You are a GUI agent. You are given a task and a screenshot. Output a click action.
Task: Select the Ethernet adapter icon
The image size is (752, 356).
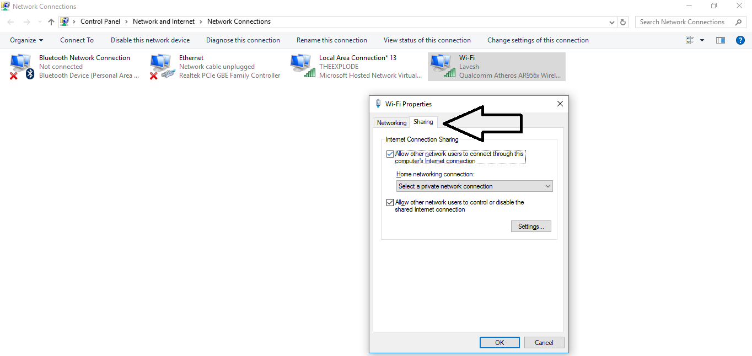[x=162, y=65]
